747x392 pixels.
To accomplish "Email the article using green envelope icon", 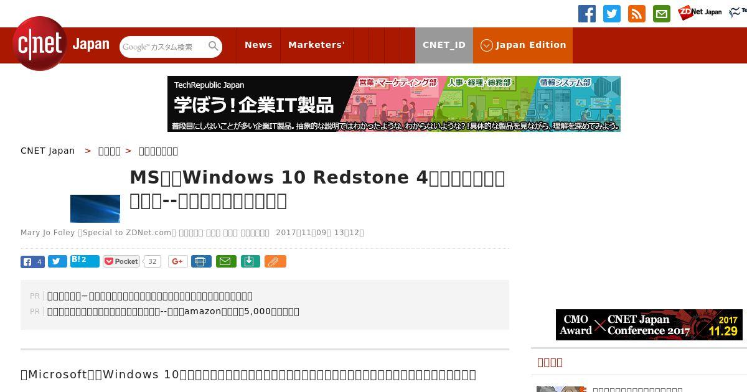I will pyautogui.click(x=226, y=262).
